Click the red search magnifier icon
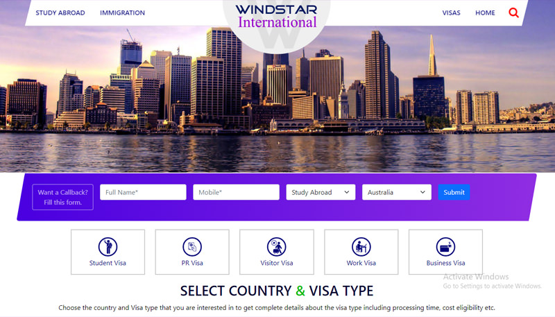The height and width of the screenshot is (317, 555). [x=513, y=12]
